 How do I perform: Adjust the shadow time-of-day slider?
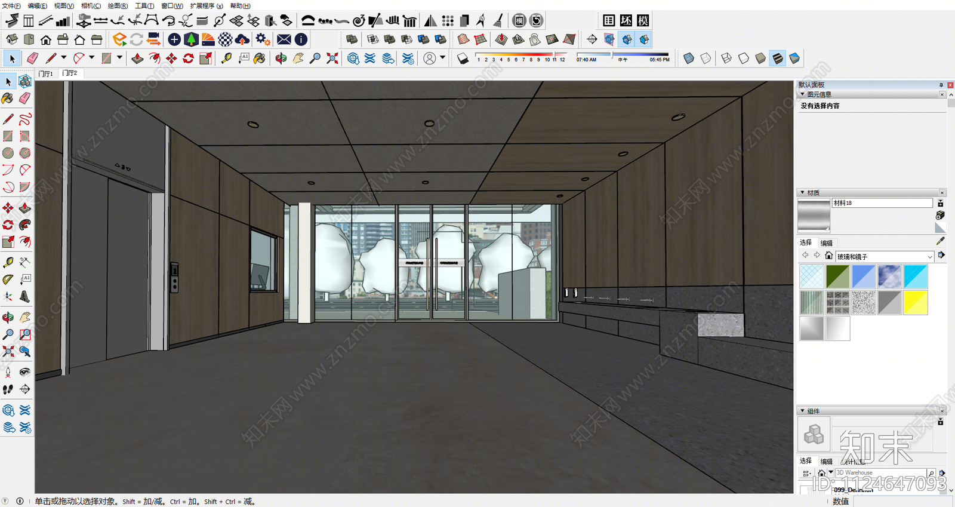click(x=623, y=55)
